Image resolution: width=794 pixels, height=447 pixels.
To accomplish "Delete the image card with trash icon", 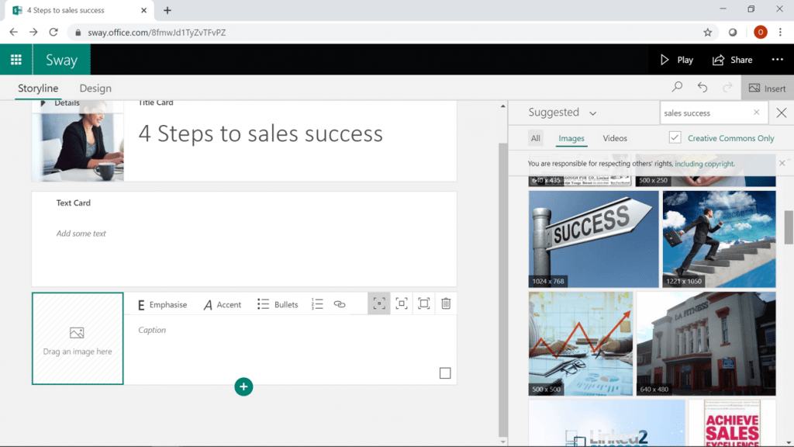I will pyautogui.click(x=446, y=303).
